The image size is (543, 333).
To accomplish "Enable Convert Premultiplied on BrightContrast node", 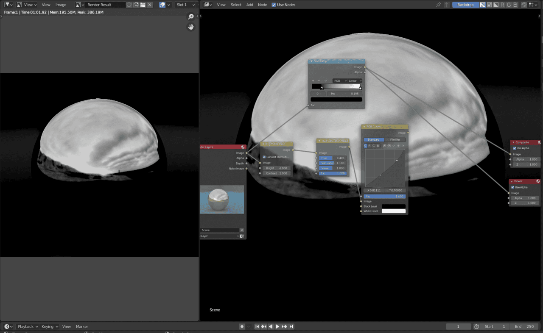I will click(264, 157).
